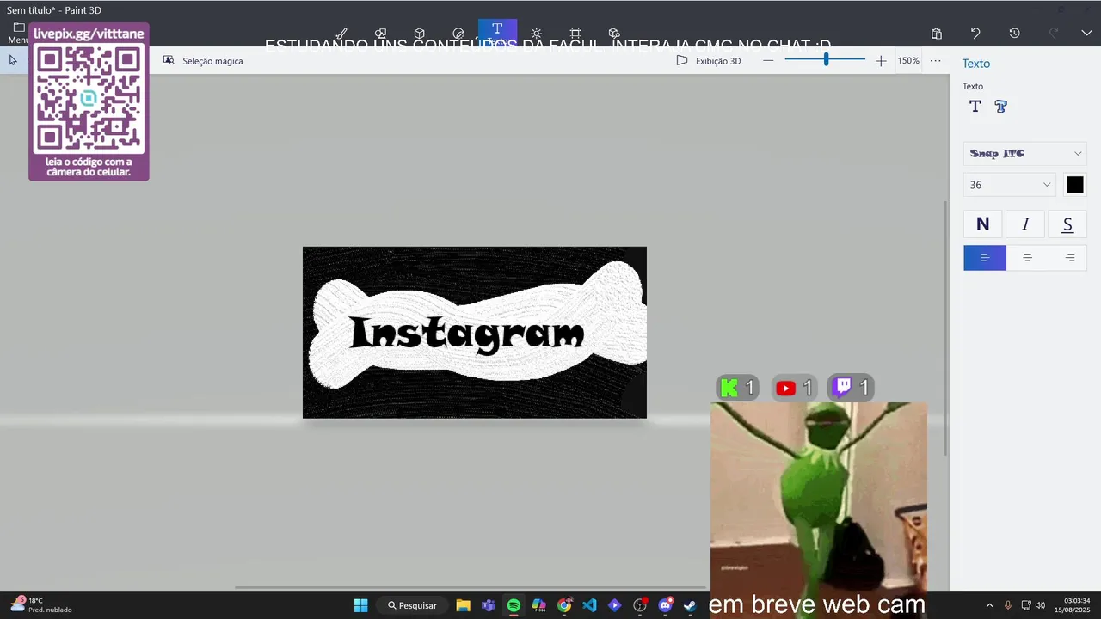Image resolution: width=1101 pixels, height=619 pixels.
Task: Open the black text color swatch
Action: pyautogui.click(x=1075, y=185)
